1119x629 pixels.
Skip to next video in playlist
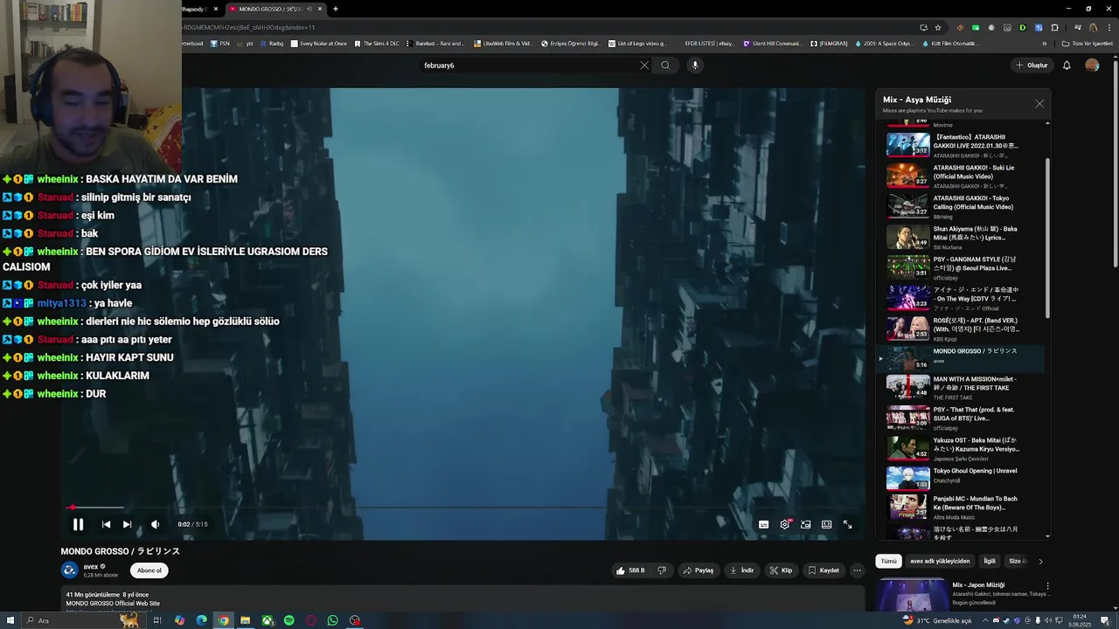127,524
